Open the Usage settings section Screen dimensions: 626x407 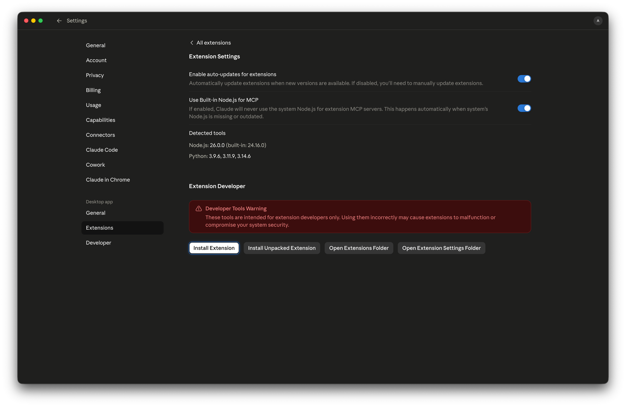[x=122, y=105]
